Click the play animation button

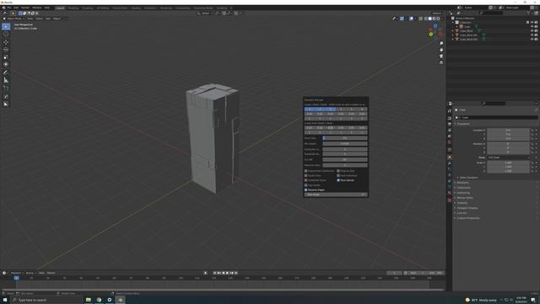(x=227, y=273)
